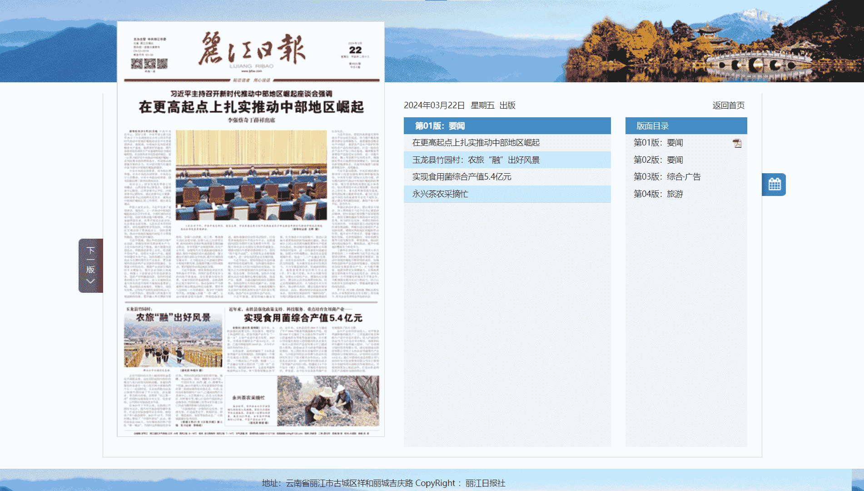This screenshot has height=491, width=864.
Task: Click the QR codes in newspaper masthead
Action: (149, 64)
